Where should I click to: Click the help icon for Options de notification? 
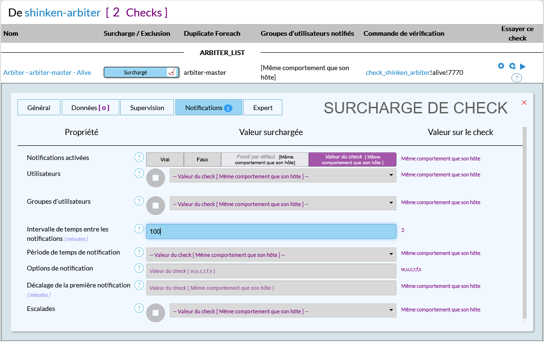[x=139, y=268]
